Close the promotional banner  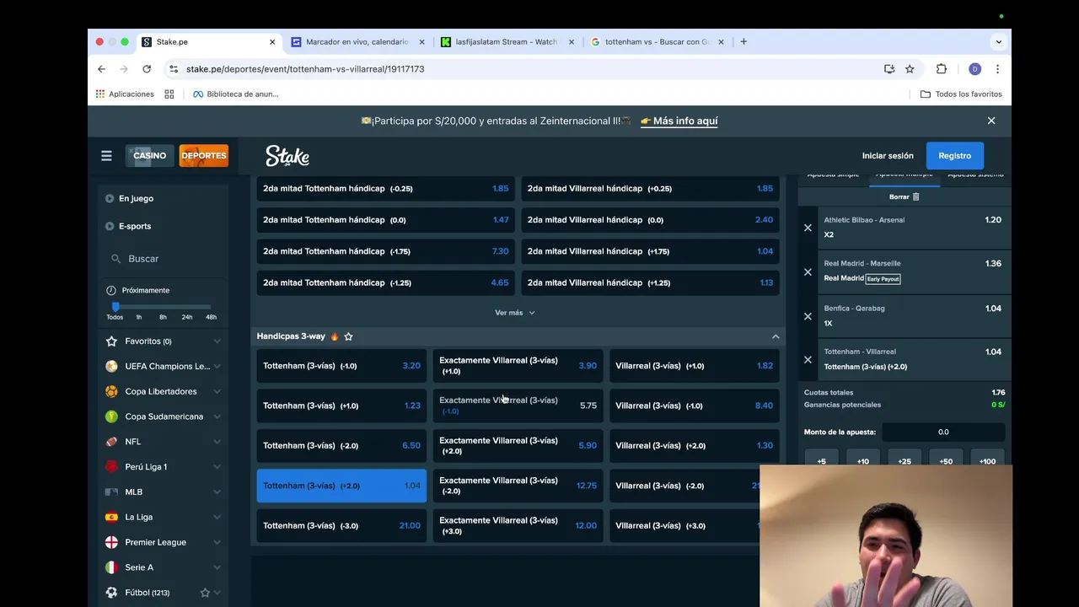991,121
